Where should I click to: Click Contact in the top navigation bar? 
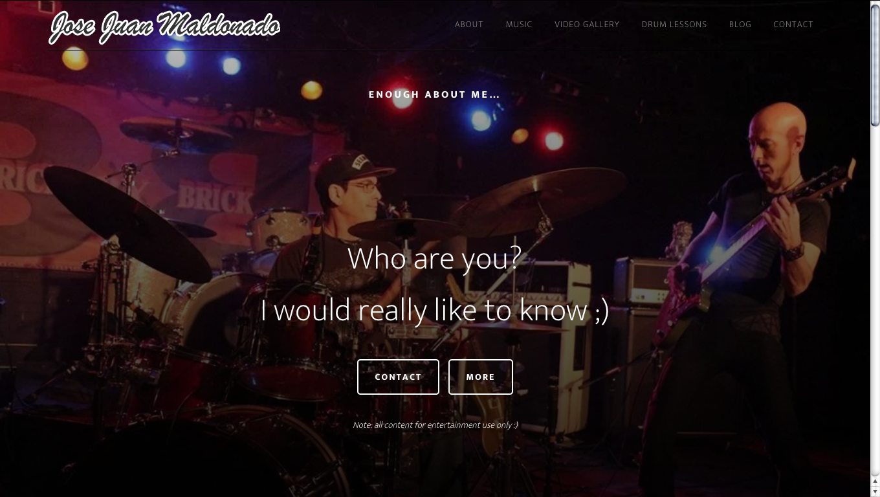coord(793,25)
